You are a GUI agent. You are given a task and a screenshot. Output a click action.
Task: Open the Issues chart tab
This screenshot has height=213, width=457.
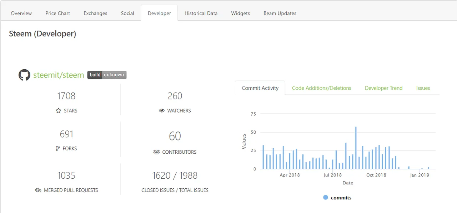[423, 88]
